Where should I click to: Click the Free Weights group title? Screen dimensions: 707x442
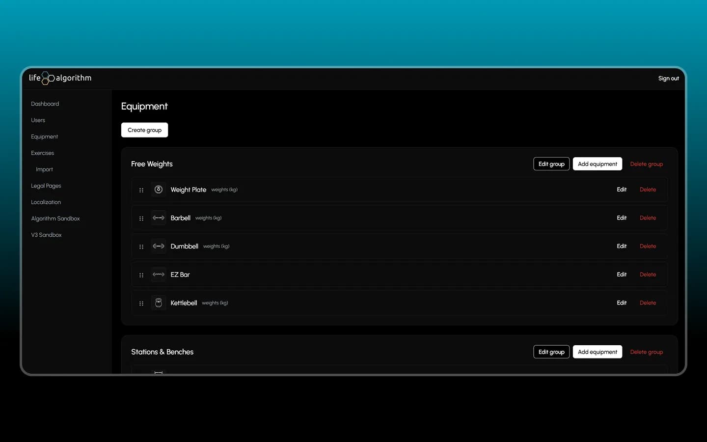tap(152, 164)
